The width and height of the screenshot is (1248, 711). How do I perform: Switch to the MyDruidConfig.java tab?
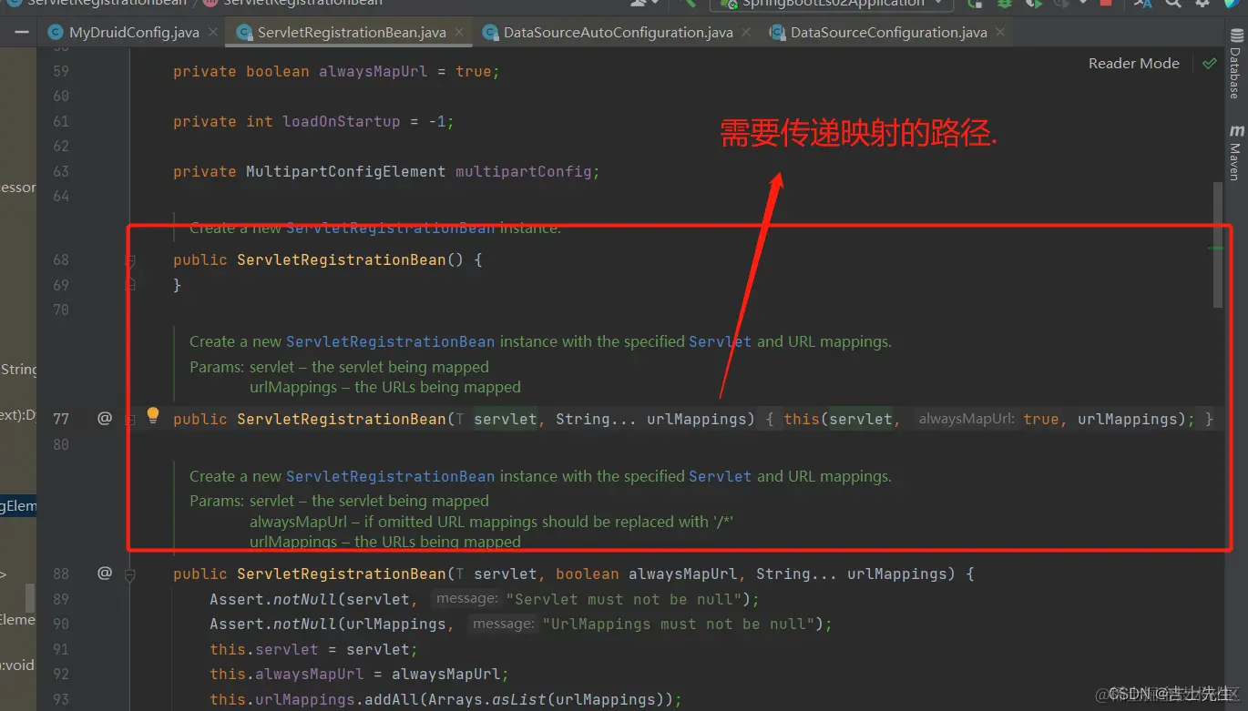[134, 33]
